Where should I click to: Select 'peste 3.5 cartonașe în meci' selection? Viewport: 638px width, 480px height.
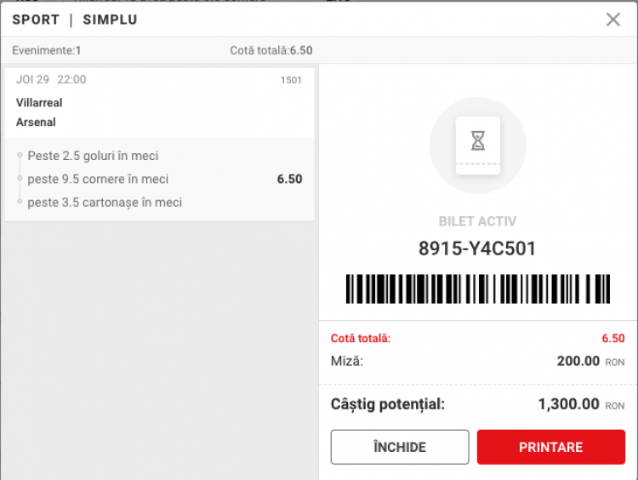[x=105, y=203]
